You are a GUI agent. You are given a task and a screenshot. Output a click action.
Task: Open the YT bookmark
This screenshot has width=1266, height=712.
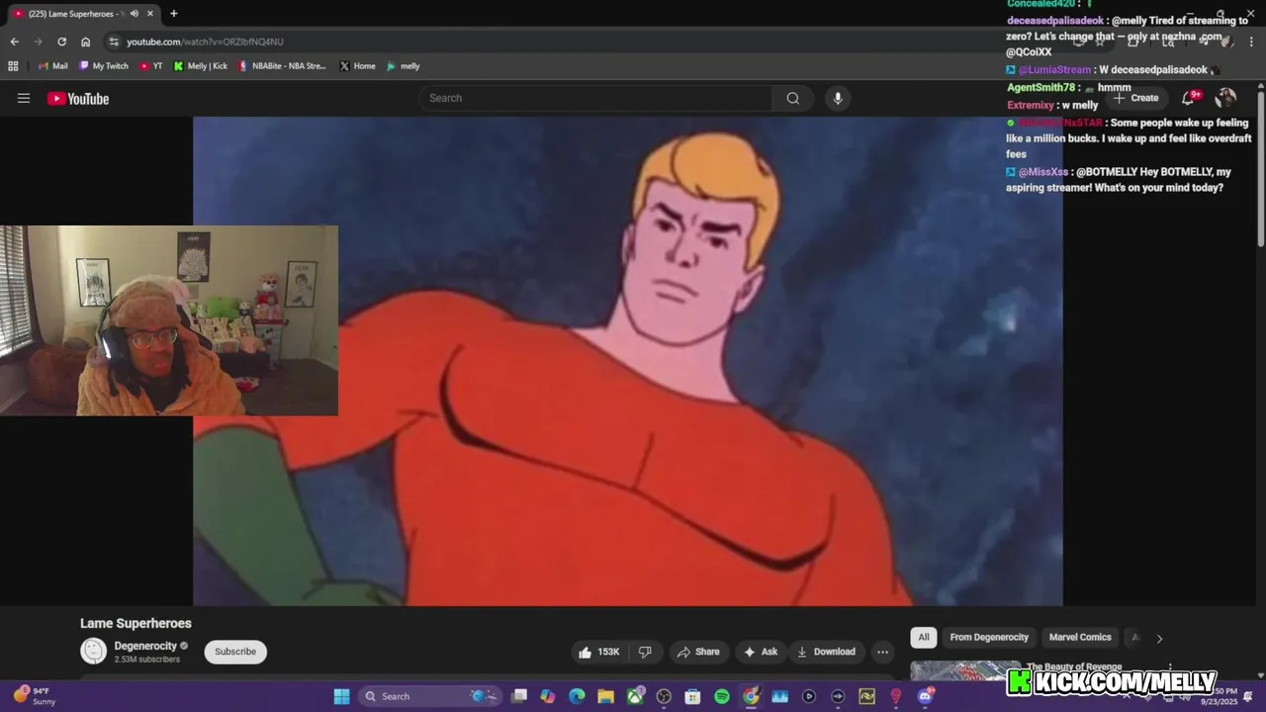tap(151, 66)
